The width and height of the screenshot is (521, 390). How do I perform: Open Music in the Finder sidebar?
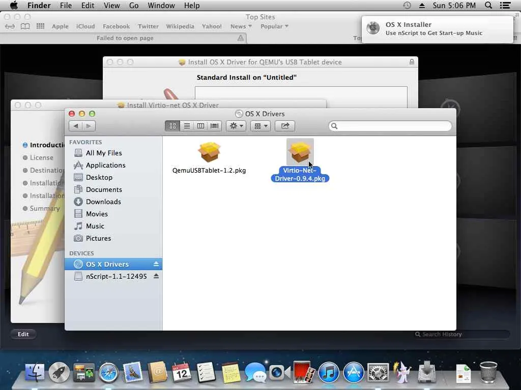pos(113,226)
